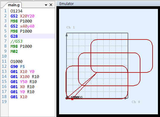Click the first M98 P1000 line

click(x=21, y=21)
